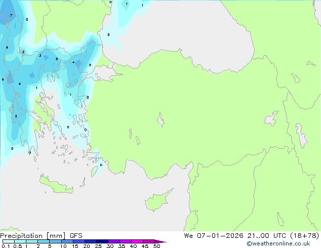This screenshot has width=321, height=248.
Task: Click the "45" legend scale label
Action: (x=145, y=246)
